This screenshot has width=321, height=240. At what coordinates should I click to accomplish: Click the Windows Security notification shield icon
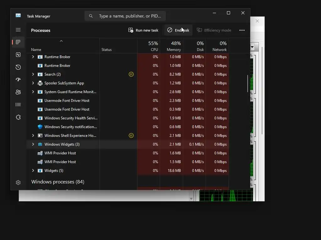[x=40, y=127]
